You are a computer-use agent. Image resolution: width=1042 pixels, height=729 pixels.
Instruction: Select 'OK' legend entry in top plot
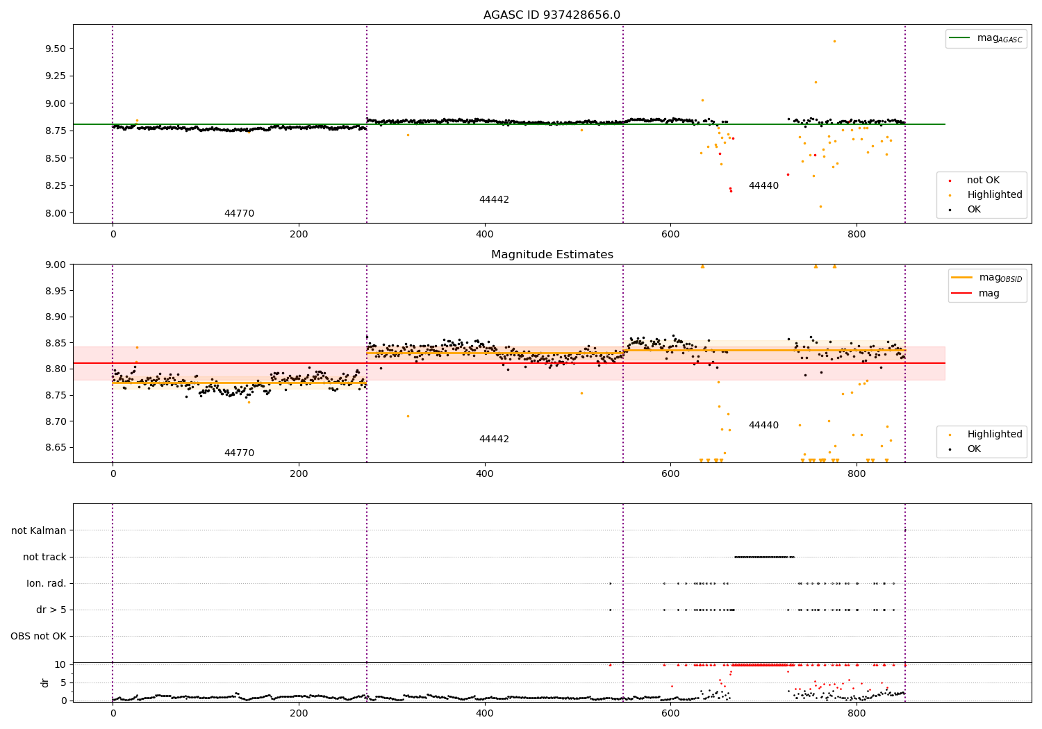[x=966, y=210]
